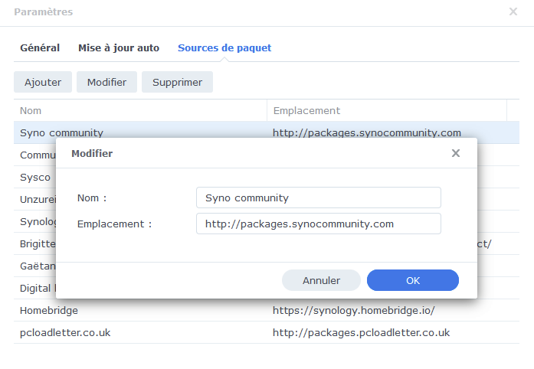Switch to the Général tab

(40, 47)
